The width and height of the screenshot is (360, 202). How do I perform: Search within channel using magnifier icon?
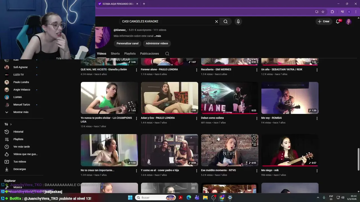(x=167, y=54)
